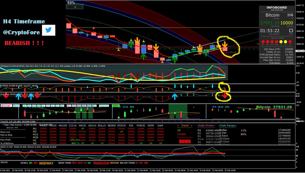Screen dimensions: 305x173
Task: Click the Scroll Line button
Action: tap(103, 106)
